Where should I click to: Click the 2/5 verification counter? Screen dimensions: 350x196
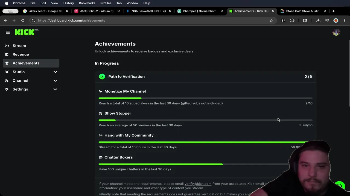[308, 76]
